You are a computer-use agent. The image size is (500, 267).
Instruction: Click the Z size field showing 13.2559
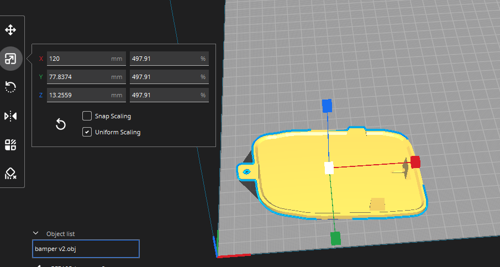(86, 95)
